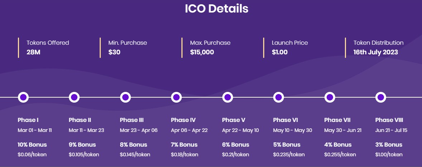Select the $1.00/token price for Phase VIII

click(x=389, y=154)
